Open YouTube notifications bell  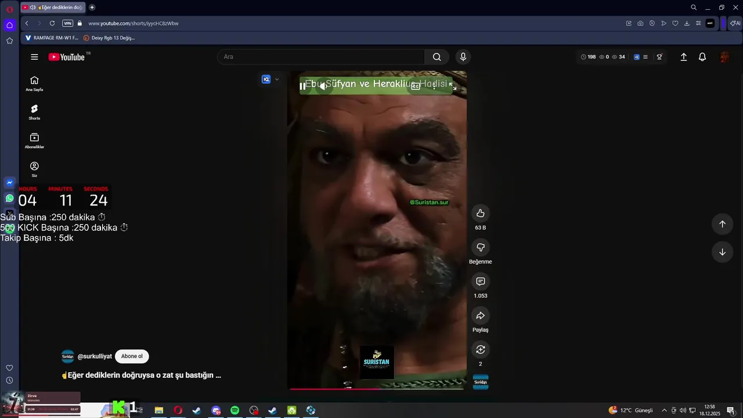[702, 57]
